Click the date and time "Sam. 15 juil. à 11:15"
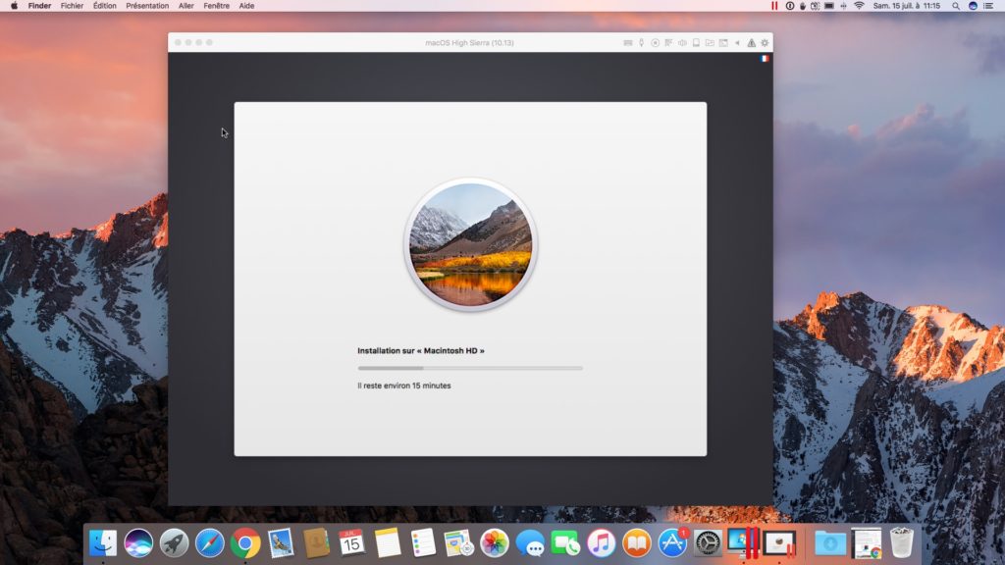Viewport: 1005px width, 565px height. pos(906,6)
